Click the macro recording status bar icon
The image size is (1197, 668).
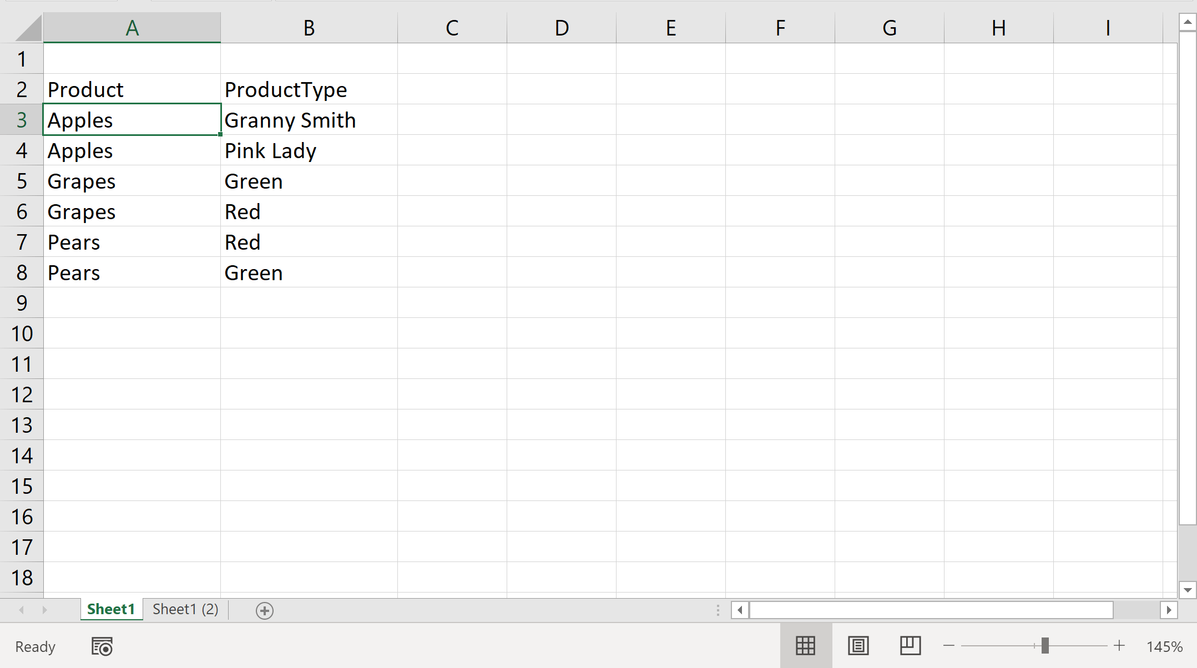(x=102, y=646)
